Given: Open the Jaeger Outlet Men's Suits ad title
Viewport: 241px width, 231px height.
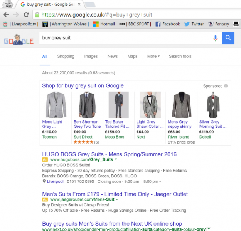Looking at the screenshot, I should pos(115,194).
